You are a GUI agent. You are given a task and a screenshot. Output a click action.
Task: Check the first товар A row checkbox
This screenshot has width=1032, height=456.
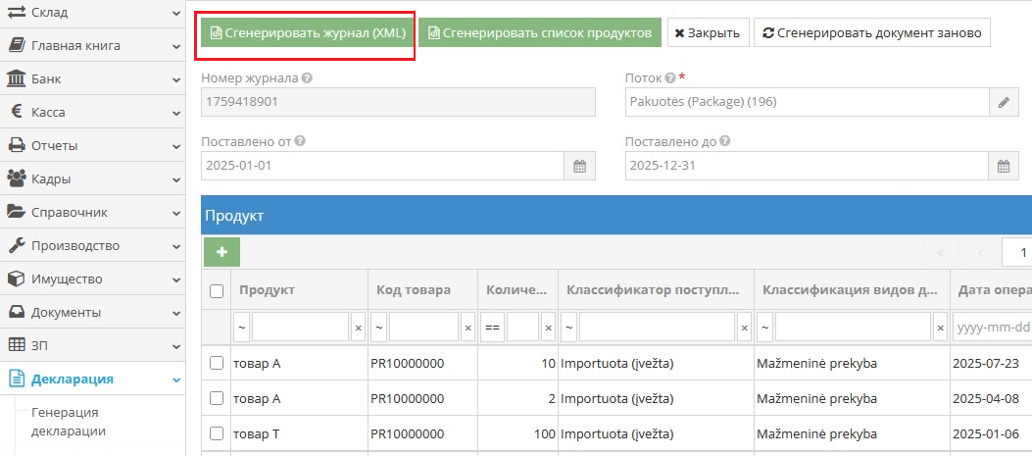pos(217,364)
